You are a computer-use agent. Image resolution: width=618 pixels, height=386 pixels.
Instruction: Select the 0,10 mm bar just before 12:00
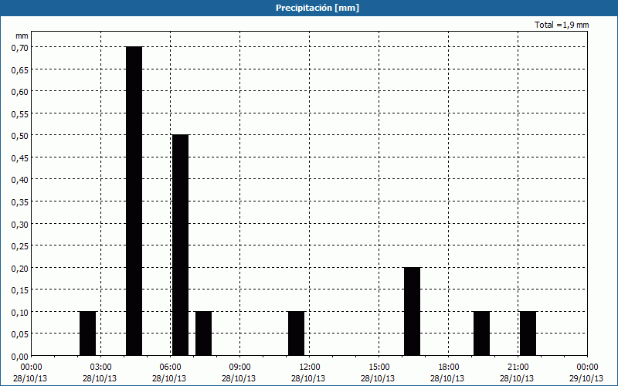(297, 334)
